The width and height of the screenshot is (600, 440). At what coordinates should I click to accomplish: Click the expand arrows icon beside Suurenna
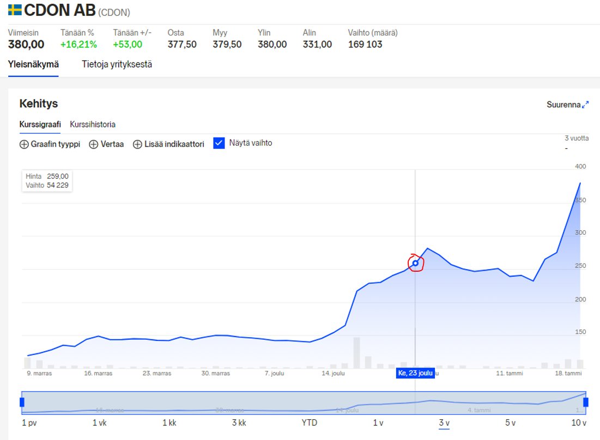[x=585, y=105]
